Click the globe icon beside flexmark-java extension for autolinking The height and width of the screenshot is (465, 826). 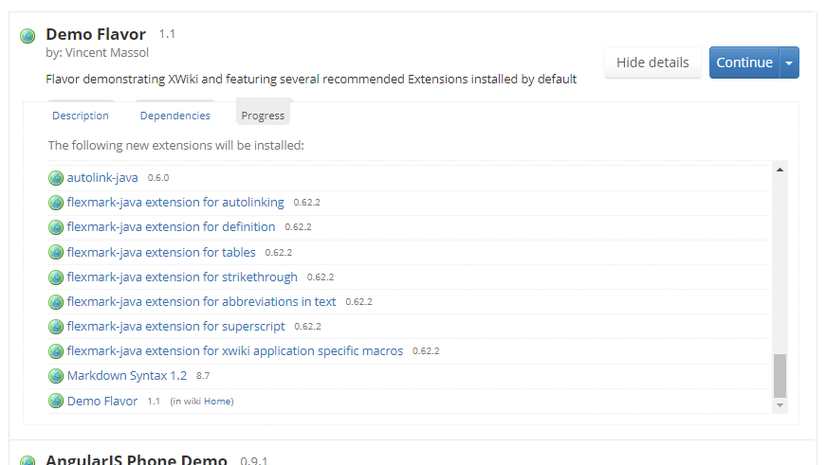pos(56,203)
